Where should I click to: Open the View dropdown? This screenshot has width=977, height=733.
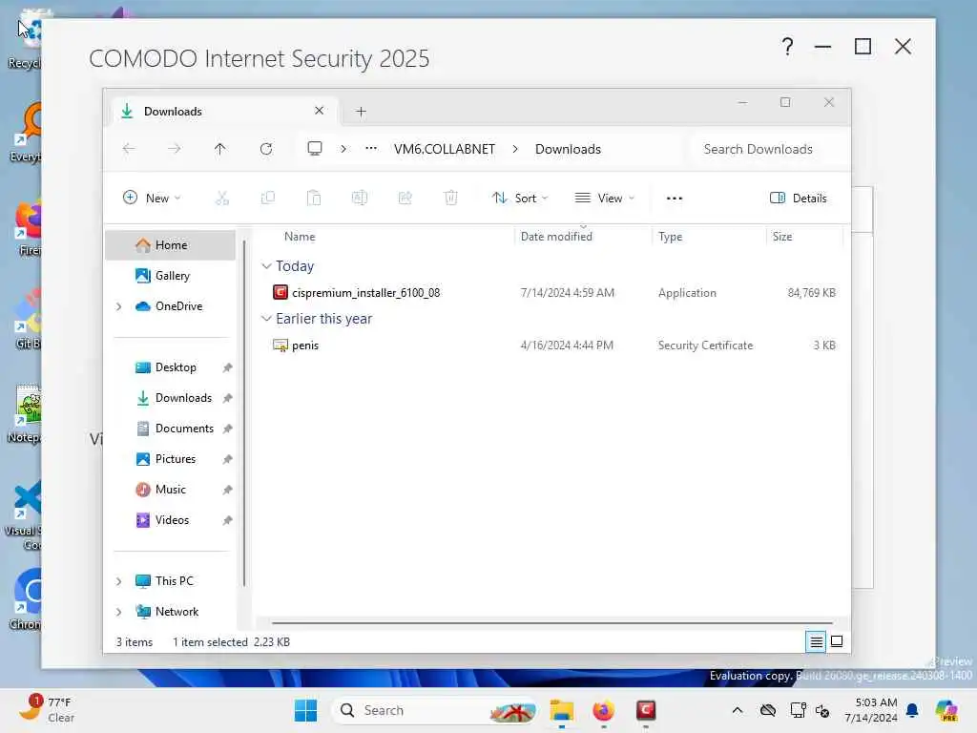[x=604, y=199]
